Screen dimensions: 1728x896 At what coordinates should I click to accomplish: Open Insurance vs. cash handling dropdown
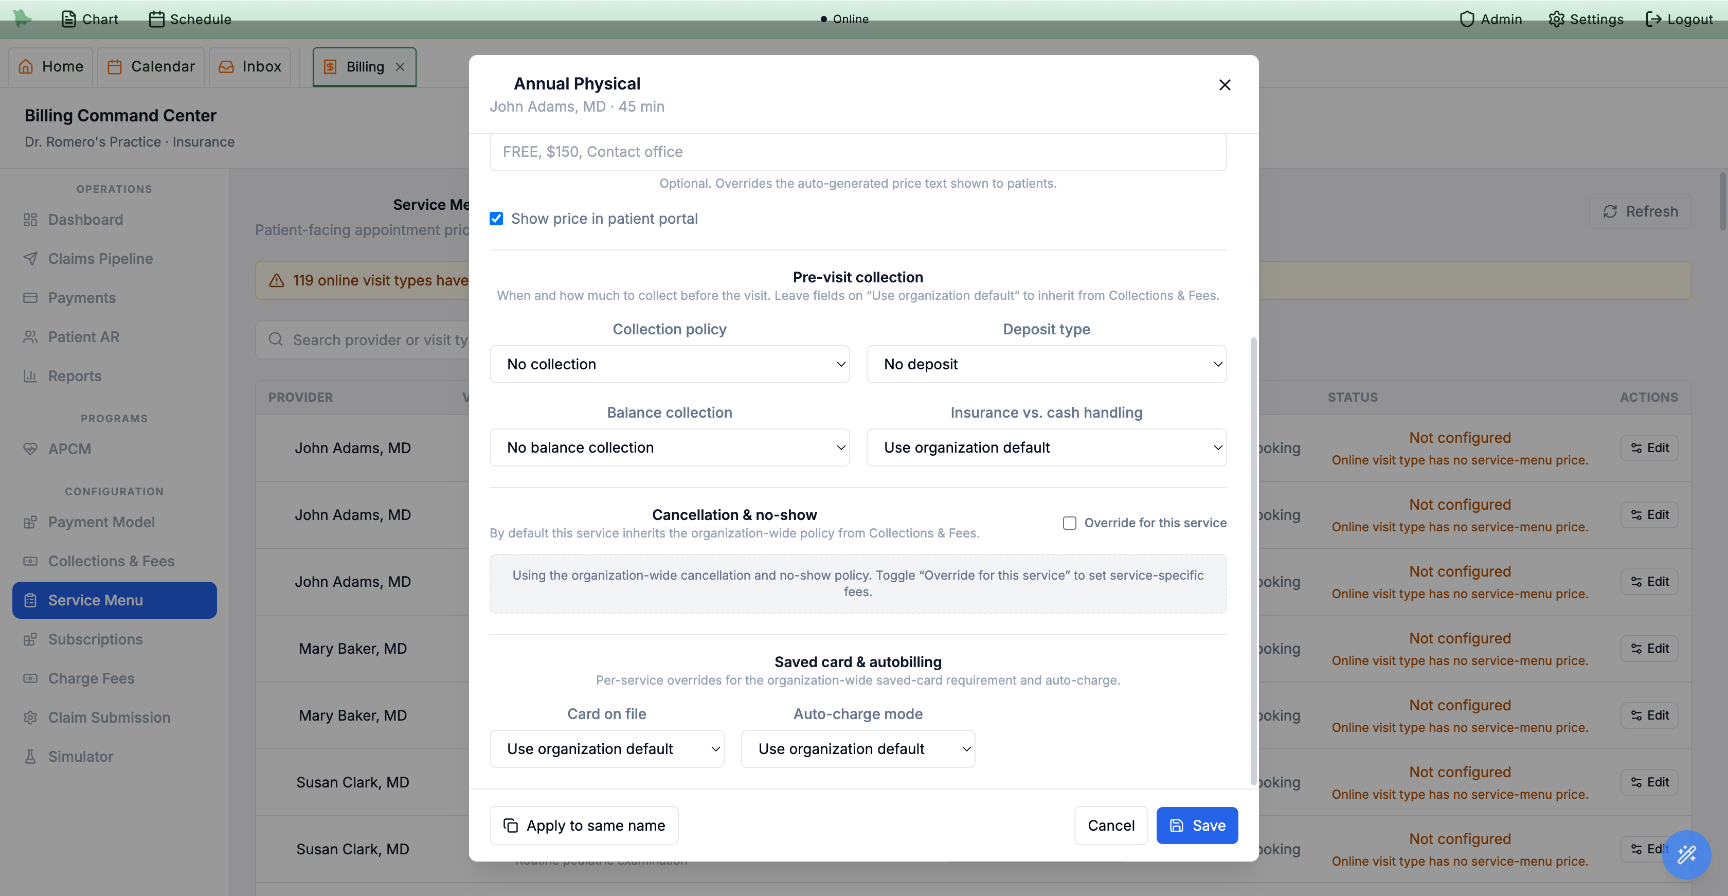click(x=1047, y=447)
